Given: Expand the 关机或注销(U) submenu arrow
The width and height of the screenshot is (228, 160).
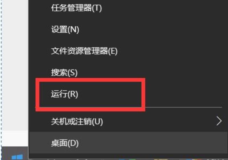Looking at the screenshot, I should [x=219, y=121].
